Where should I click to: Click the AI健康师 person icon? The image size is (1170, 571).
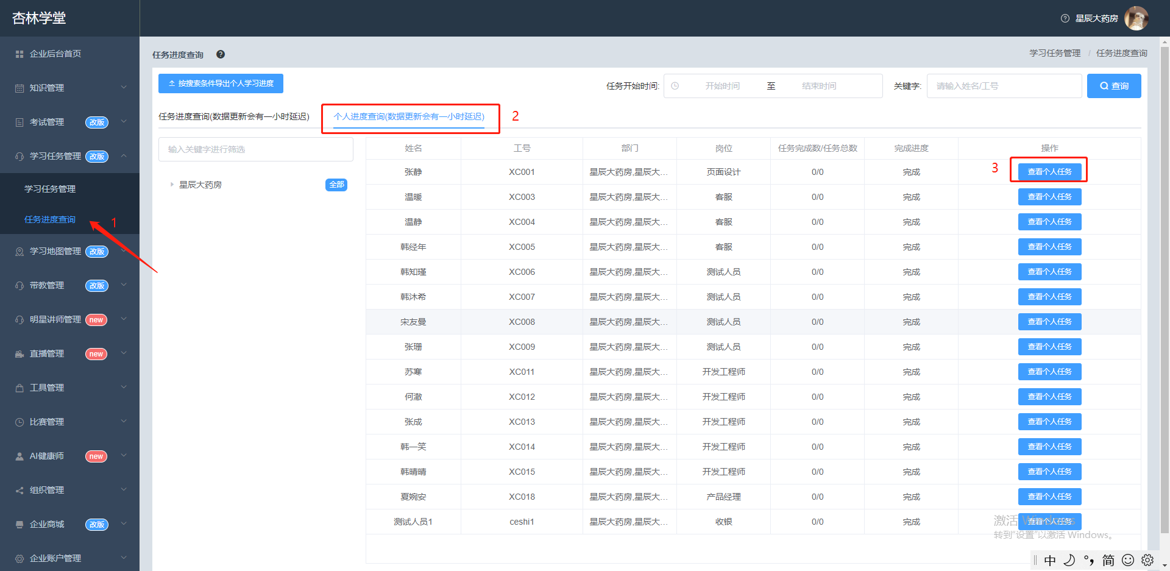click(x=19, y=456)
